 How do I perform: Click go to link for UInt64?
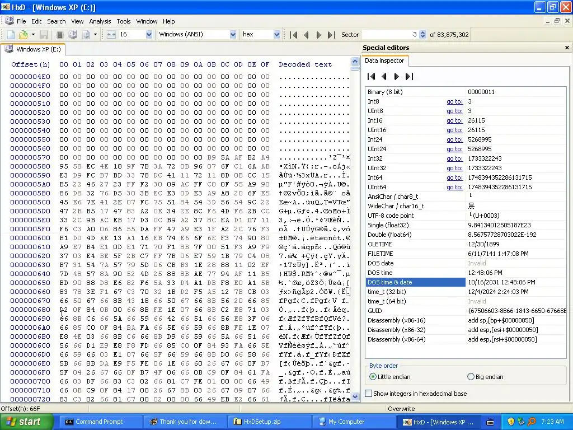454,187
